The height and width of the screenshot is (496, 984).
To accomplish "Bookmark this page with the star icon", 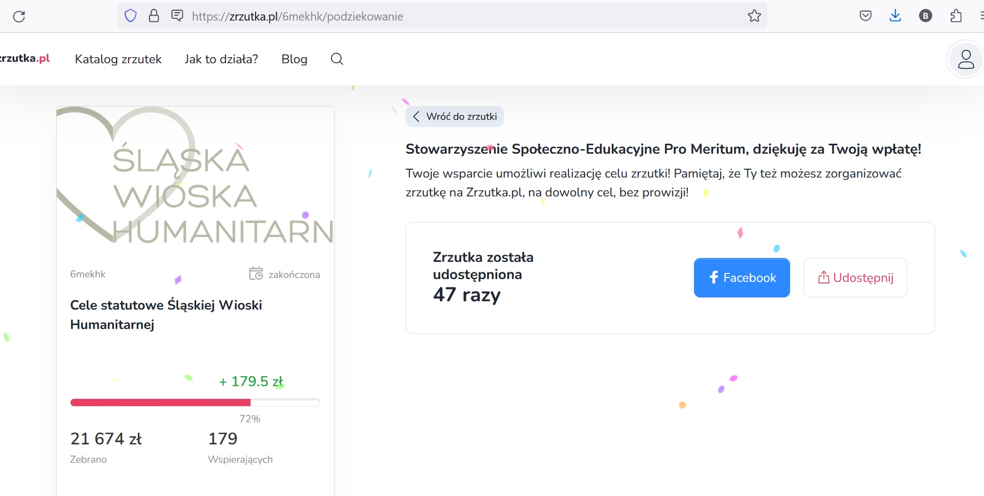I will tap(754, 16).
